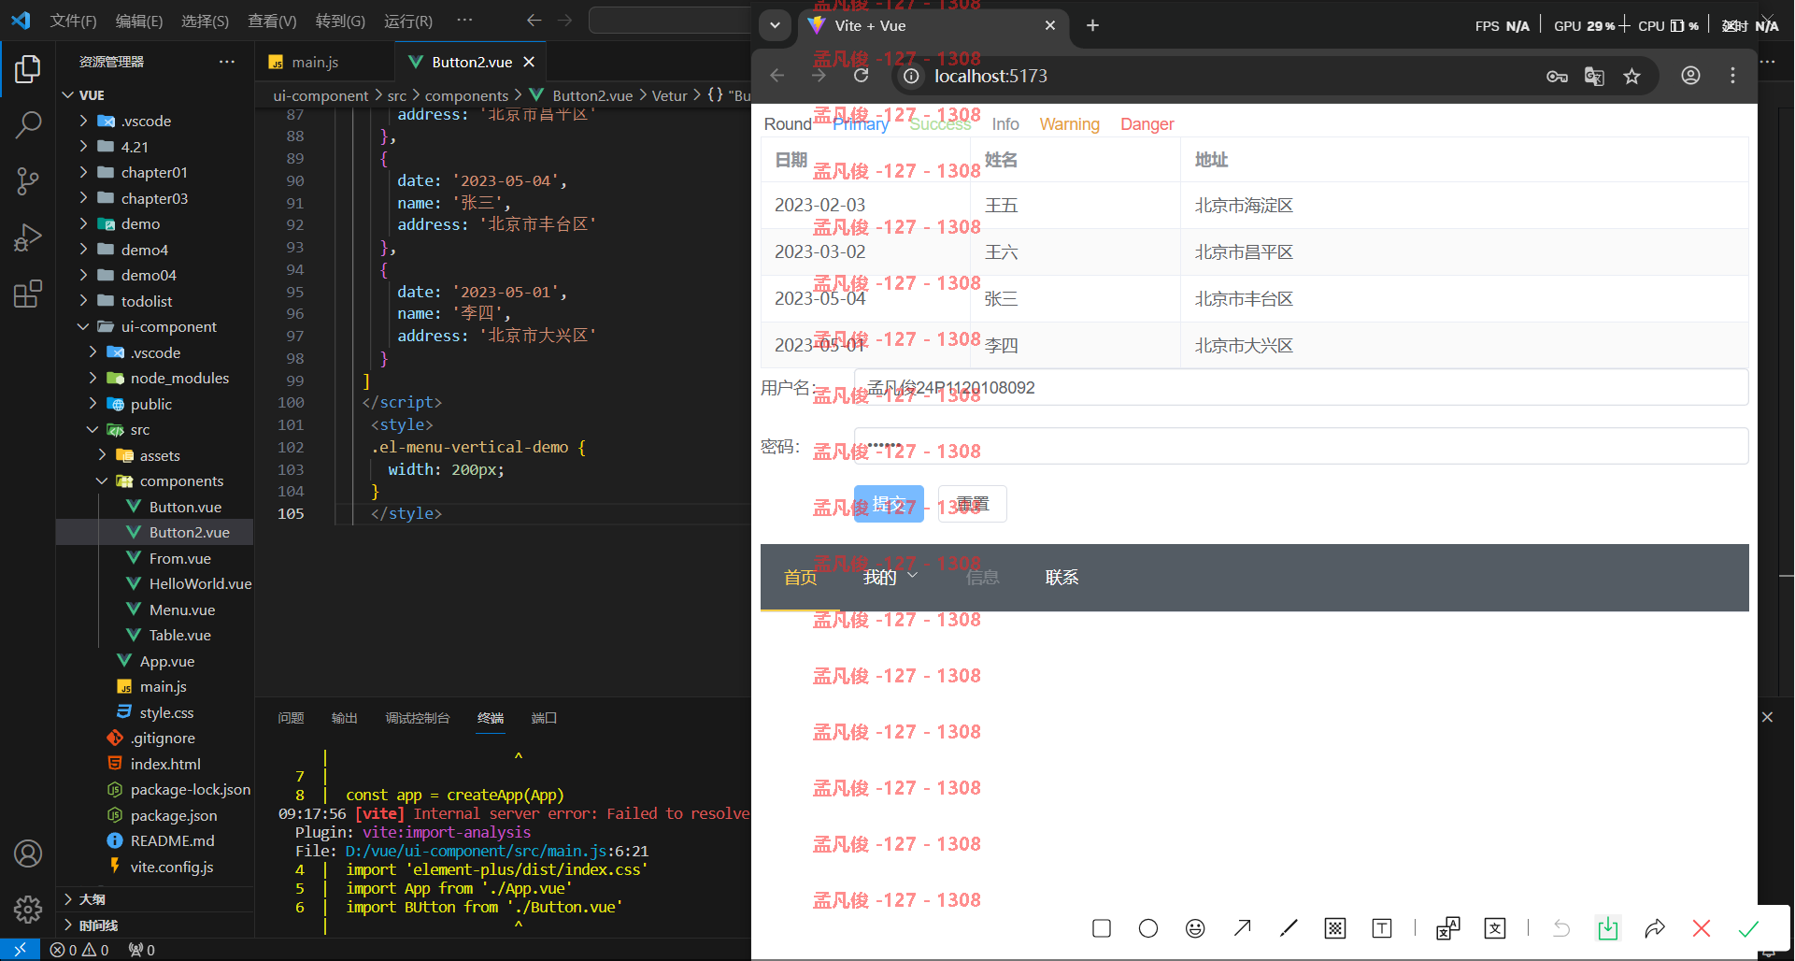
Task: Switch to the main.js editor tab
Action: click(x=315, y=62)
